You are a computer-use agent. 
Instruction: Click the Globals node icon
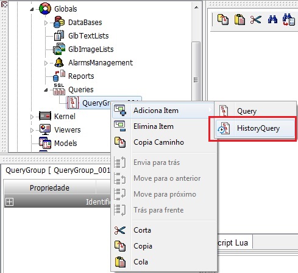coord(45,9)
